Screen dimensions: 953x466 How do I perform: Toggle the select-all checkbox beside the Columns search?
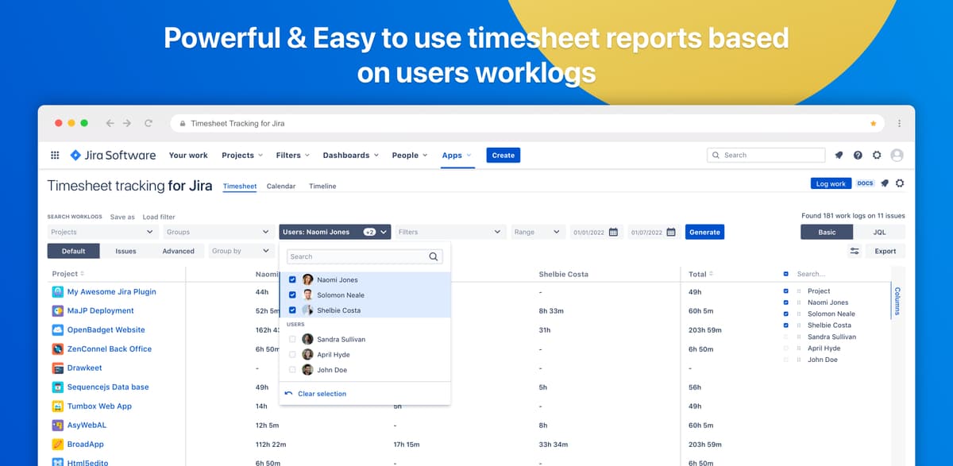786,274
